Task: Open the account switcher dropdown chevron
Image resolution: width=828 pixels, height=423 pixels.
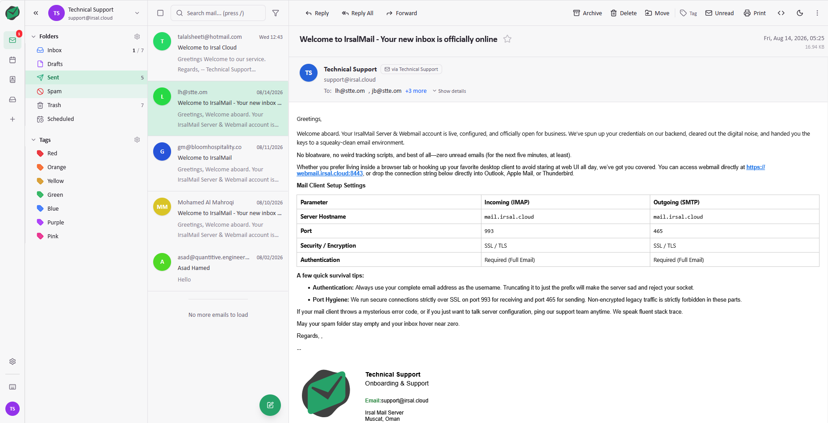Action: click(x=137, y=13)
